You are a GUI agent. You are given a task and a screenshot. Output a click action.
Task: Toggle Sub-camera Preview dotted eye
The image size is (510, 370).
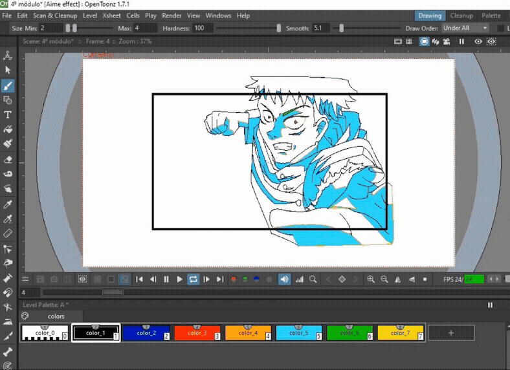coord(491,41)
